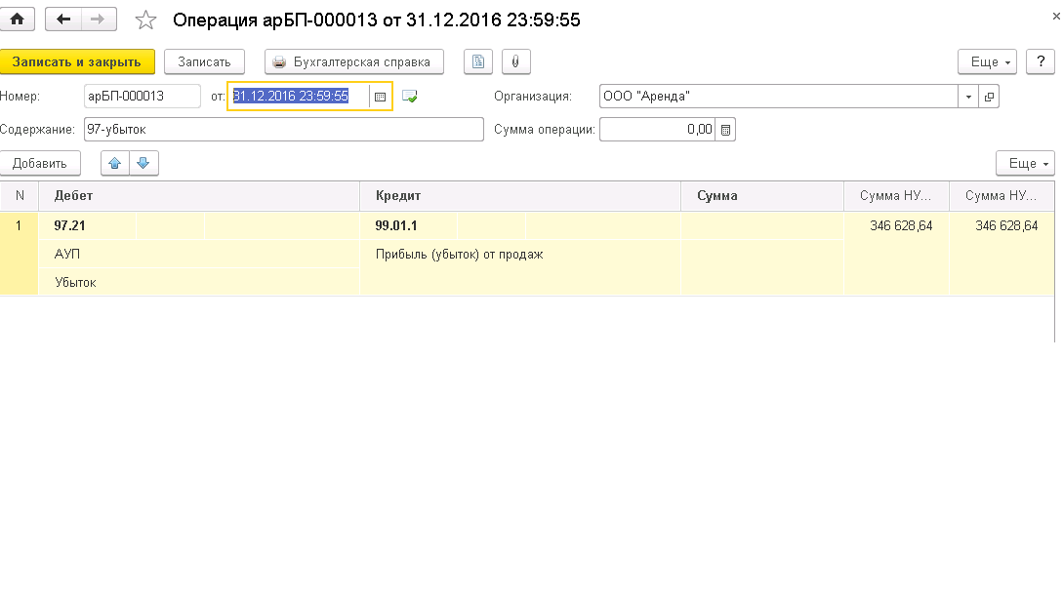Add operation to favorites with star

tap(145, 20)
